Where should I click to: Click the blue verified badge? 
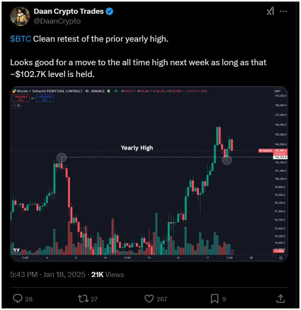[x=109, y=11]
